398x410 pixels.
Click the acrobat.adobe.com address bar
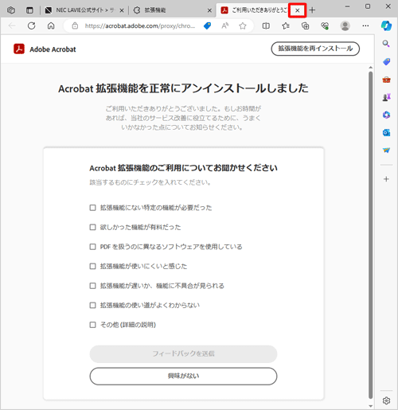140,25
